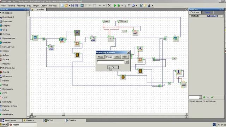Switch to the Свойства tab
This screenshot has width=226, height=127.
(195, 12)
